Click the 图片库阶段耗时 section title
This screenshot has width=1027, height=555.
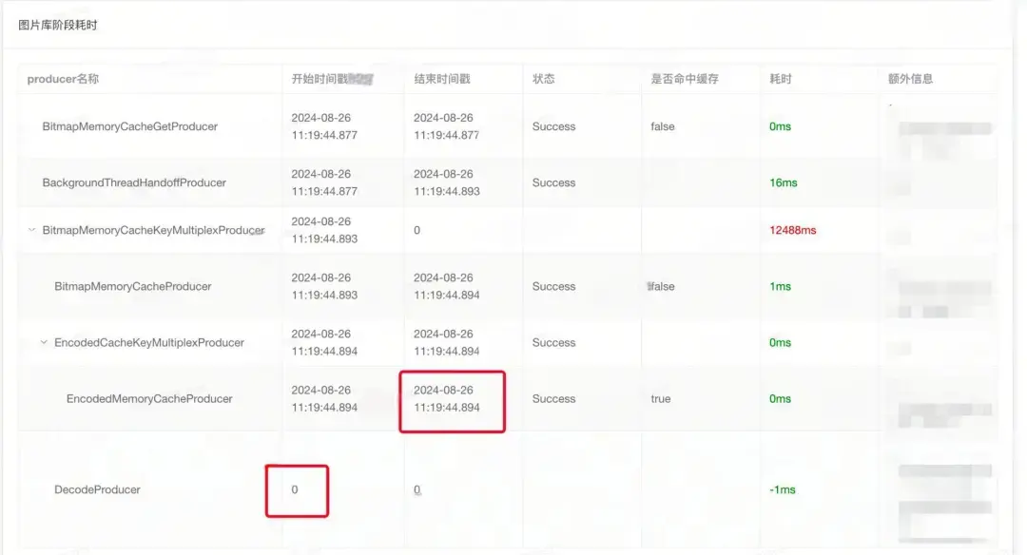click(58, 25)
